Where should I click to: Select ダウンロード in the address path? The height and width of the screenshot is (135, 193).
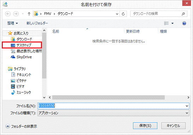65,14
